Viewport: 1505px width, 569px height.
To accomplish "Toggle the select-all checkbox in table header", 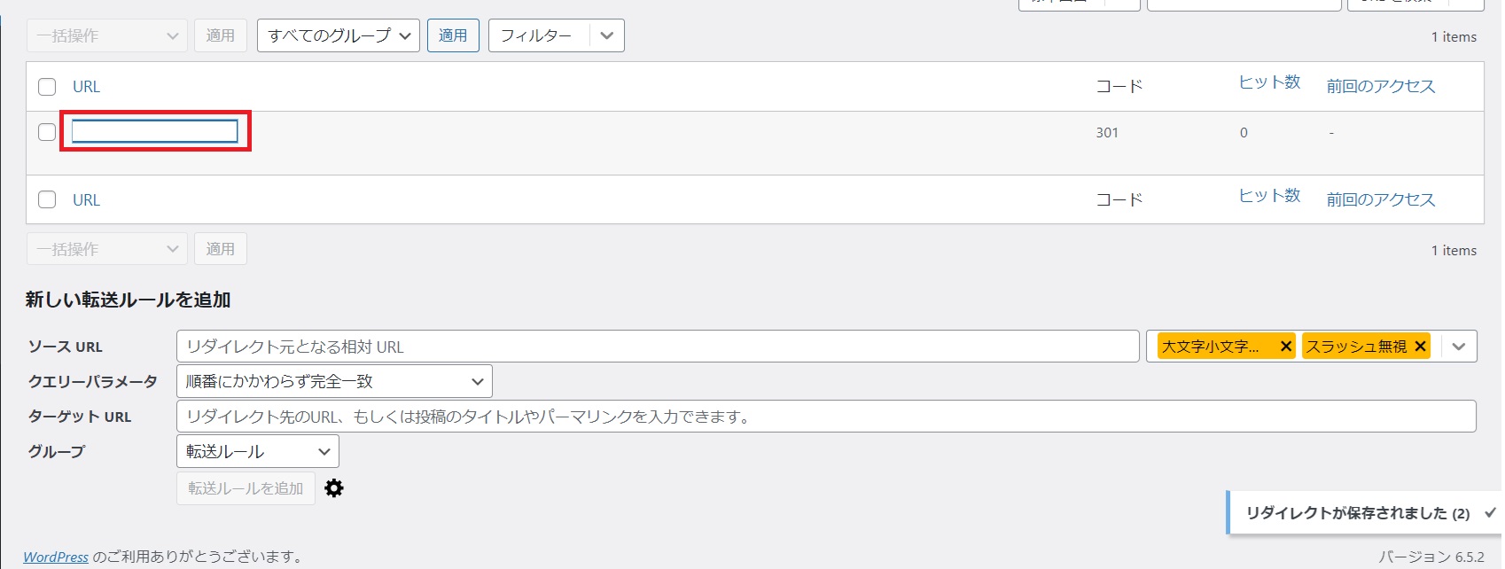I will 47,87.
